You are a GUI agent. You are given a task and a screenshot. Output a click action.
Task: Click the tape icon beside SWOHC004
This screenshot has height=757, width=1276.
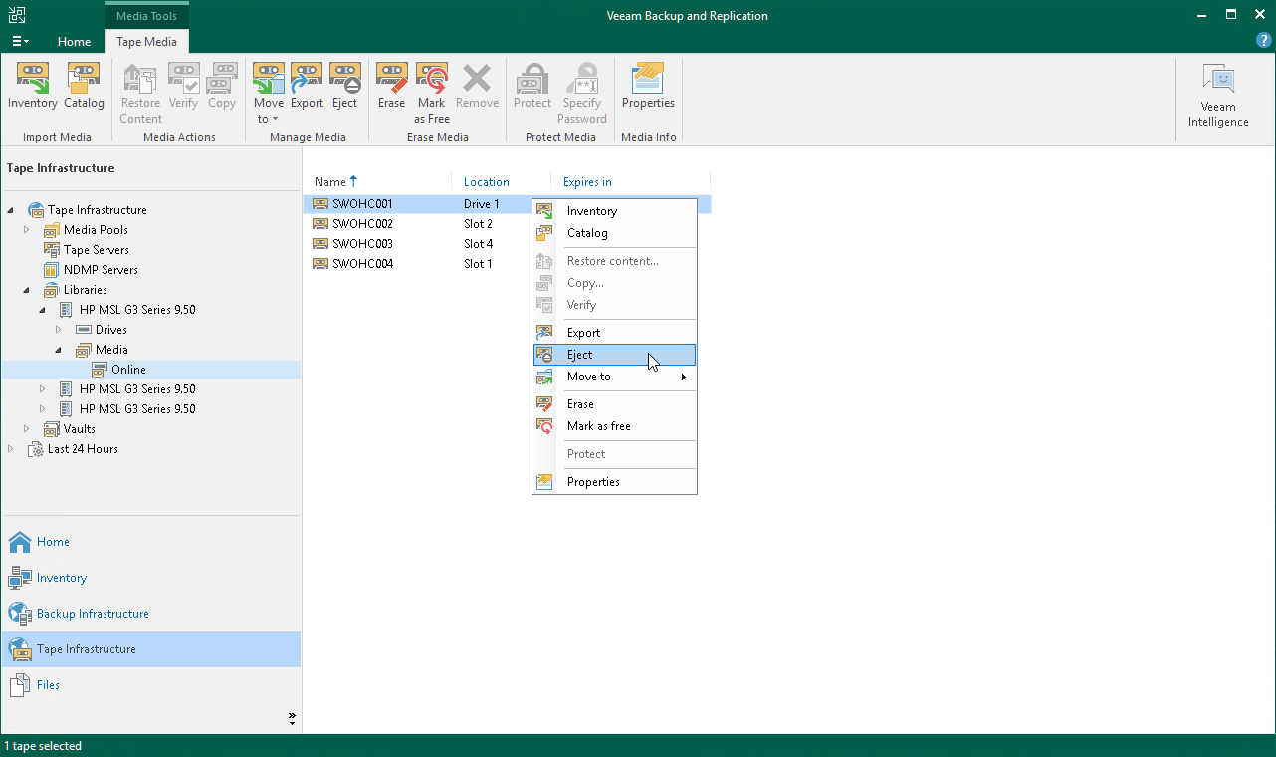point(320,264)
